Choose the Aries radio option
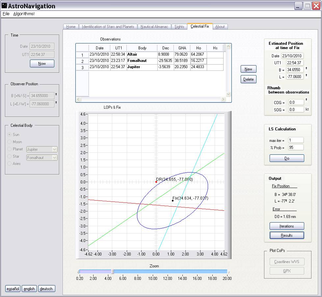 coord(10,164)
